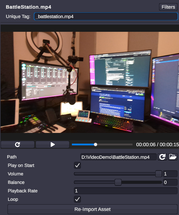Click the Re-Import Asset button
The height and width of the screenshot is (215, 179).
coord(92,209)
